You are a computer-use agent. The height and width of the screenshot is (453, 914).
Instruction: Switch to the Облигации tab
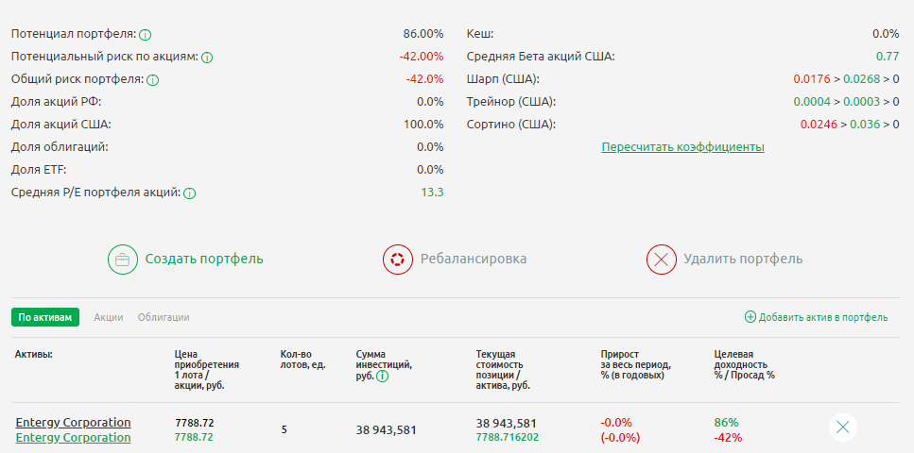164,318
